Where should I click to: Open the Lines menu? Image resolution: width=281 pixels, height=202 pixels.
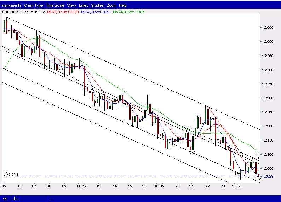click(84, 5)
